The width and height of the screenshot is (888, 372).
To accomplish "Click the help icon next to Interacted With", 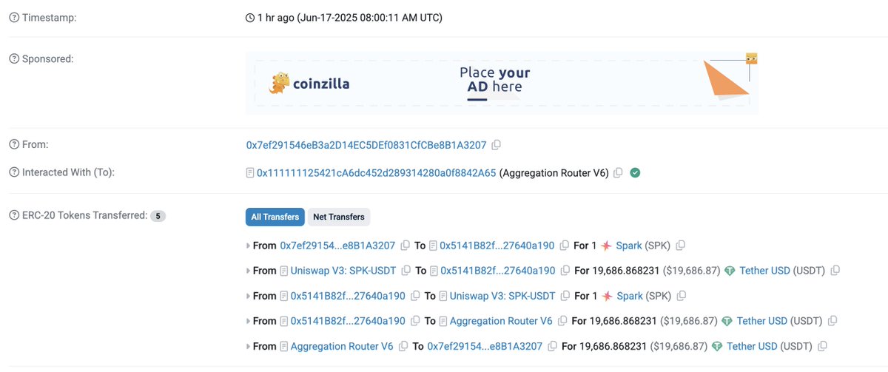I will point(14,172).
